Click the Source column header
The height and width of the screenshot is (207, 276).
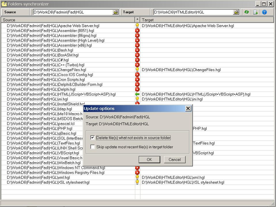click(x=68, y=20)
